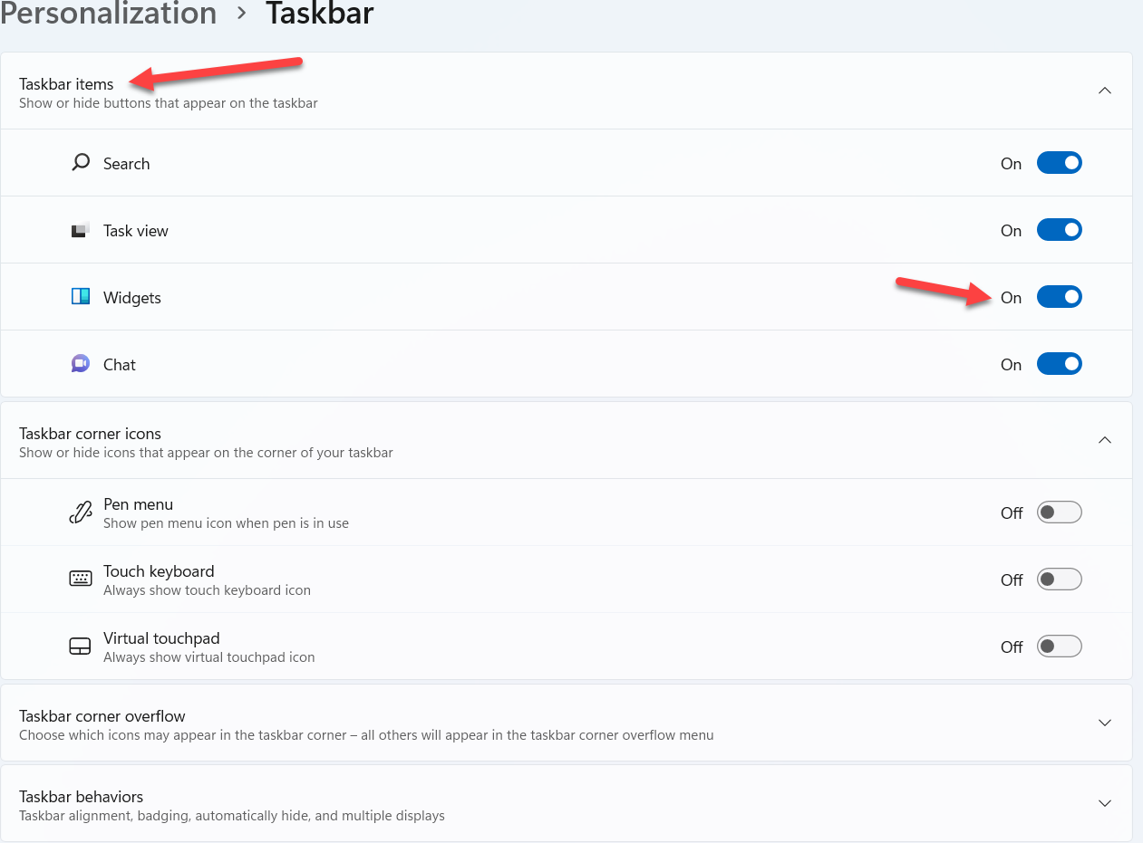The image size is (1143, 843).
Task: Click the Pen menu icon
Action: coord(81,513)
